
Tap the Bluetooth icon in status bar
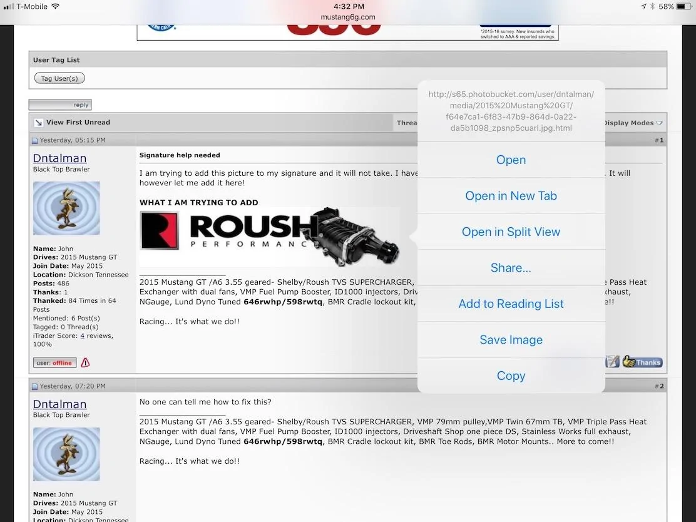click(x=652, y=6)
